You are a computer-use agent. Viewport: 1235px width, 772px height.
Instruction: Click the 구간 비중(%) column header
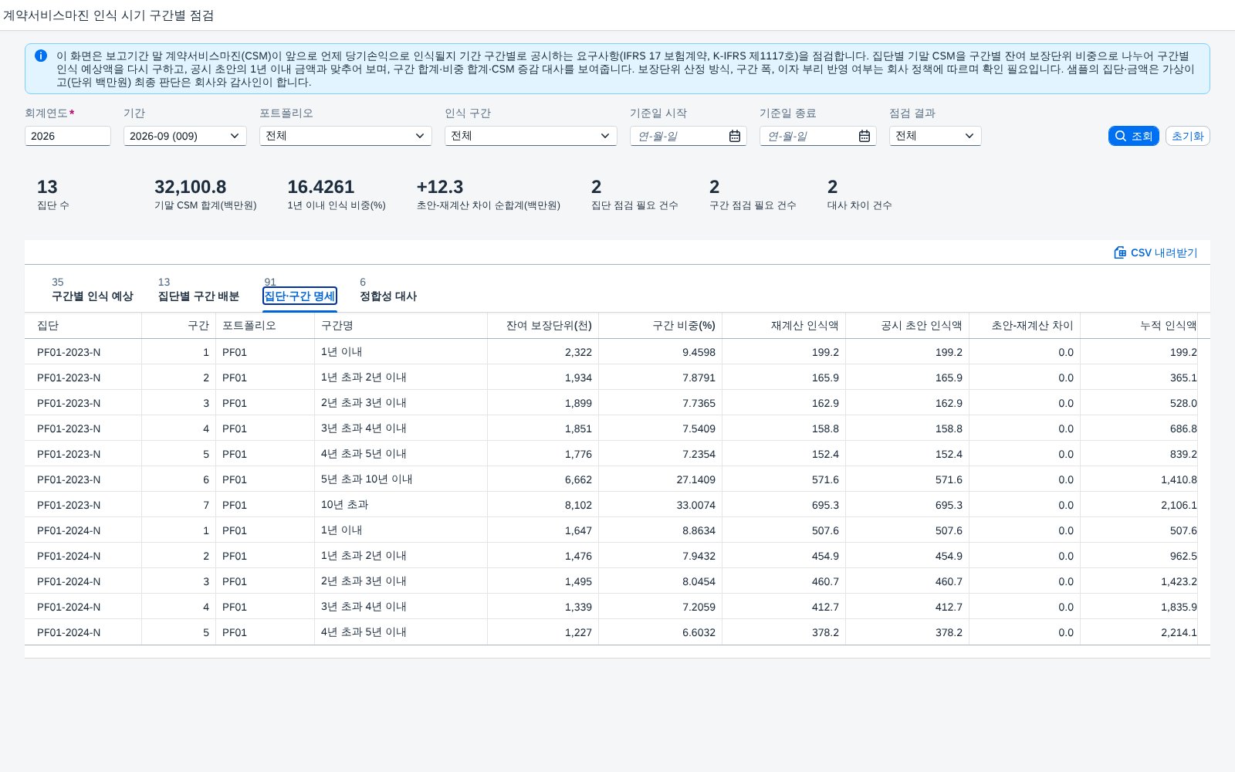pos(661,326)
